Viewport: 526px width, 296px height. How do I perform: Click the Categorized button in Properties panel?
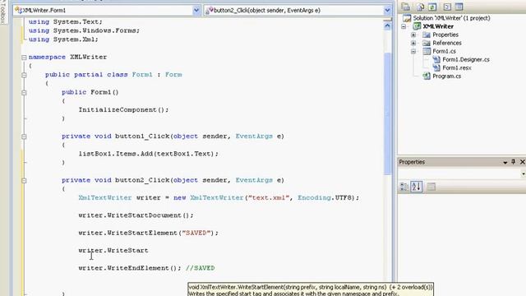point(404,187)
